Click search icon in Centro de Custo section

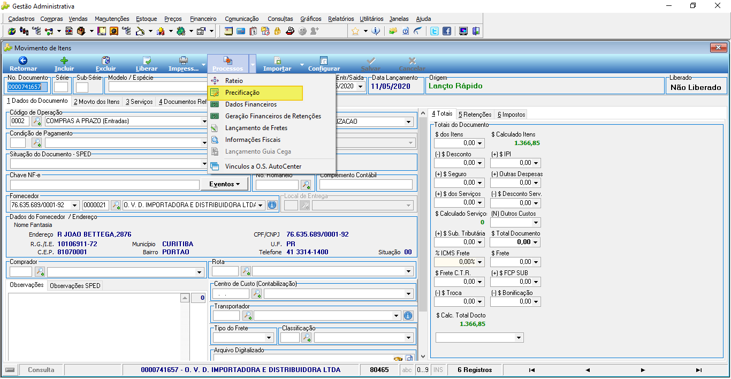(x=257, y=293)
